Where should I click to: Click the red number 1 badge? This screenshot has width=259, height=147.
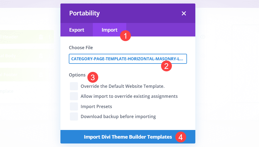(x=125, y=35)
